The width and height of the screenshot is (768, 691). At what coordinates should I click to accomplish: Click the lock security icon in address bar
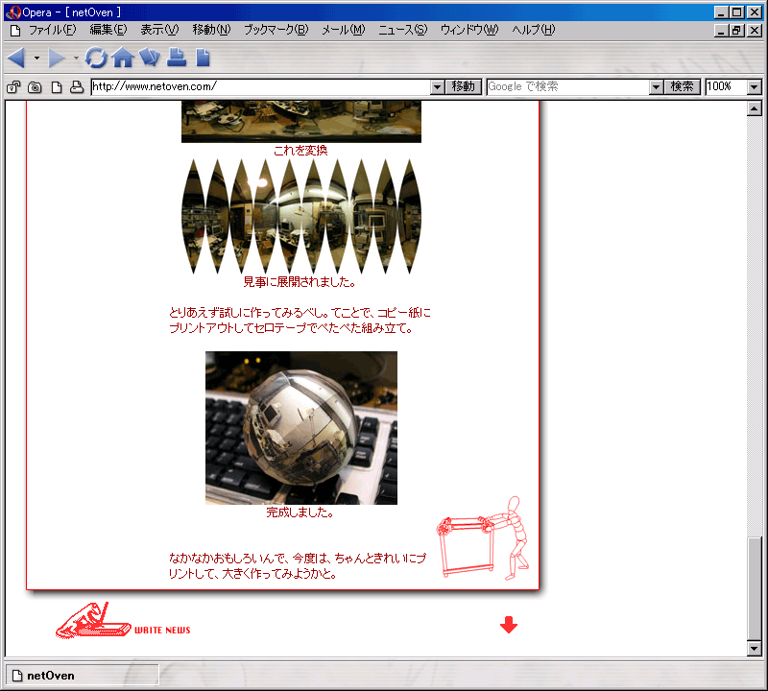[x=13, y=87]
